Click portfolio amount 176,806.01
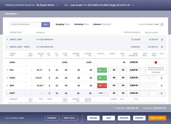The width and height of the screenshot is (171, 124). [135, 47]
